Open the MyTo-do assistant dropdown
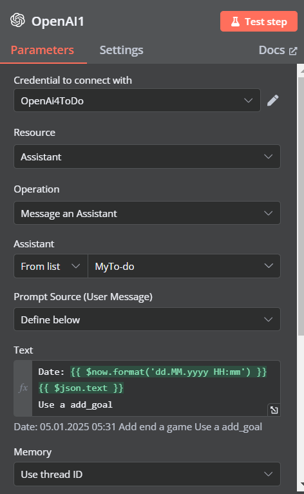The image size is (304, 494). tap(184, 266)
